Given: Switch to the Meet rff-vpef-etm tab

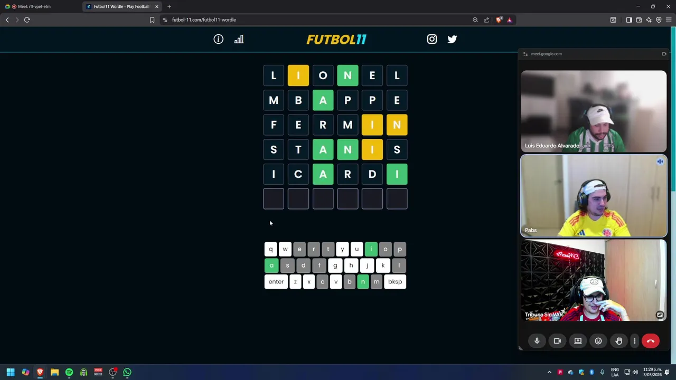Looking at the screenshot, I should point(40,6).
